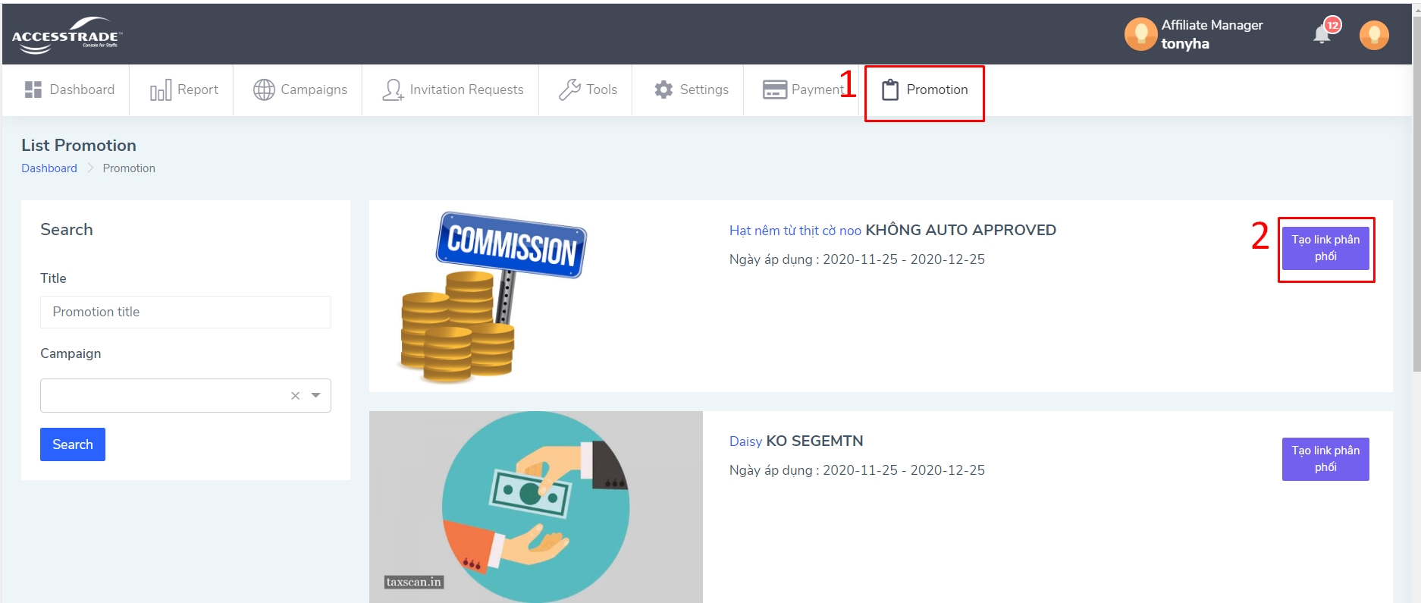Open the Report menu item
The height and width of the screenshot is (603, 1421).
pos(184,90)
